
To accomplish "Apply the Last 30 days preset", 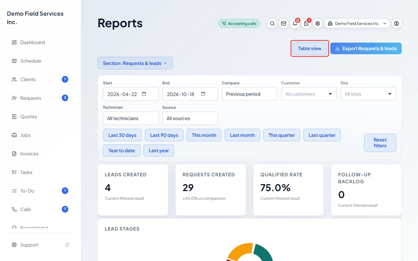I will tap(122, 135).
